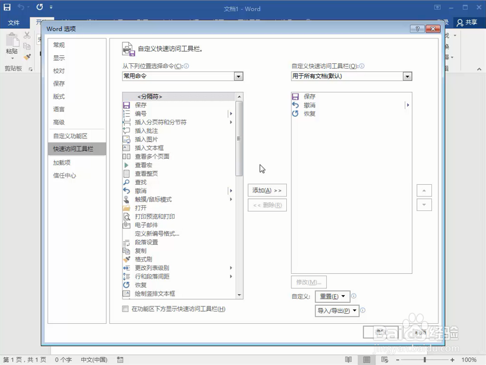Image resolution: width=486 pixels, height=365 pixels.
Task: Select the 插入分页符和分节符 command icon
Action: pyautogui.click(x=127, y=122)
